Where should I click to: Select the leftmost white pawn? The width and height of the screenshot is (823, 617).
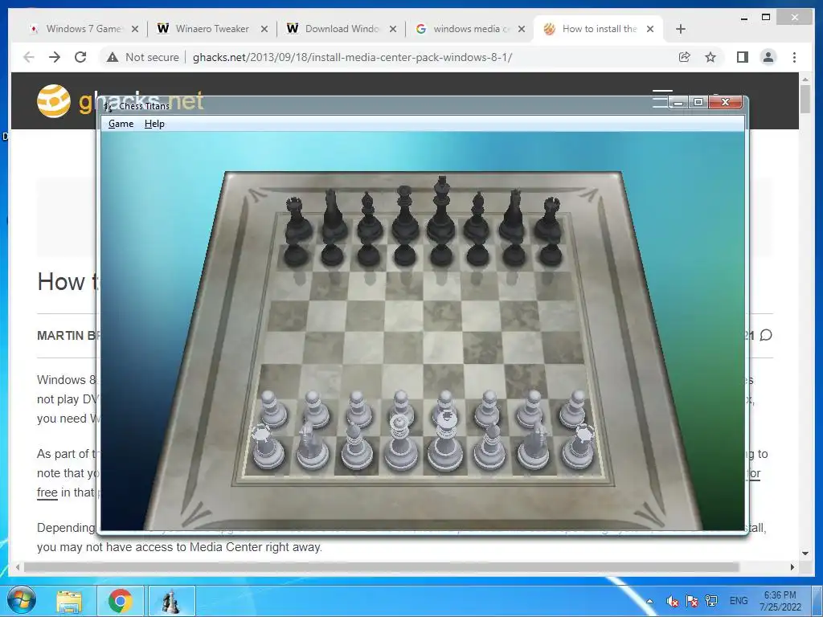[x=273, y=409]
